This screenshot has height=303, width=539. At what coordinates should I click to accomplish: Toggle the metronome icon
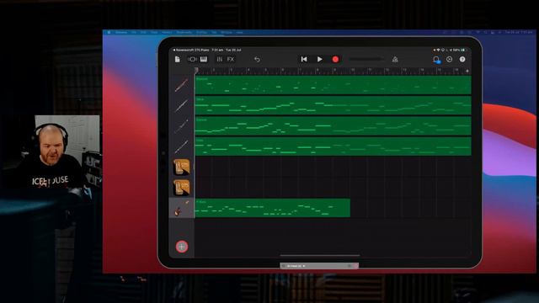[x=395, y=60]
